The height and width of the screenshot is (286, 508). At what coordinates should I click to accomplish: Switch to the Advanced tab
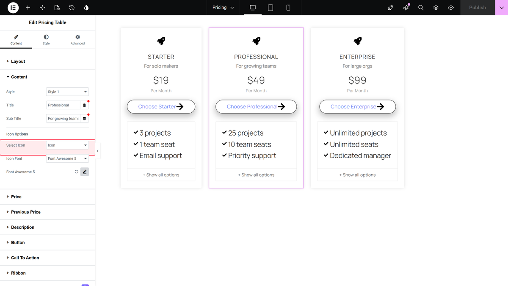(x=77, y=40)
